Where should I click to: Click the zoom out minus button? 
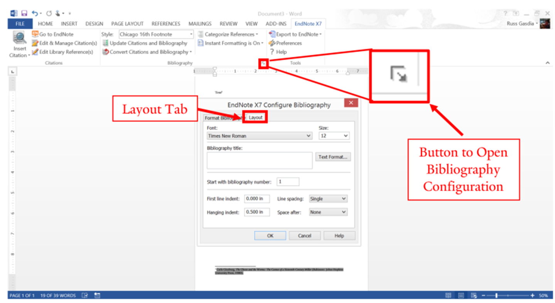[x=483, y=296]
